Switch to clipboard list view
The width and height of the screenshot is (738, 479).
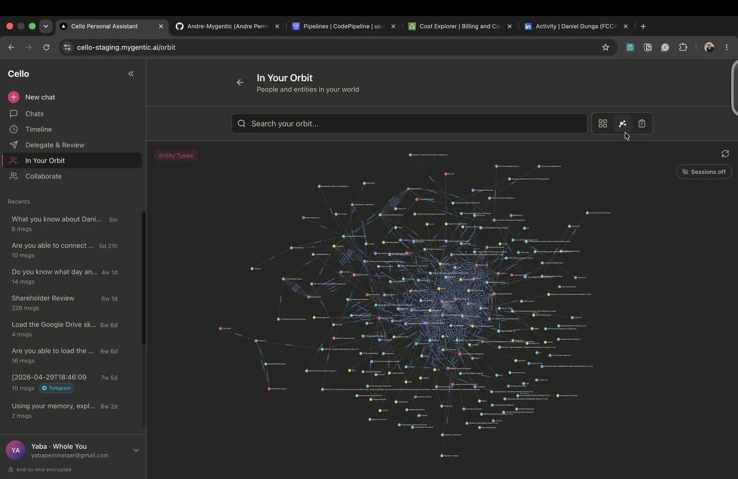coord(642,123)
